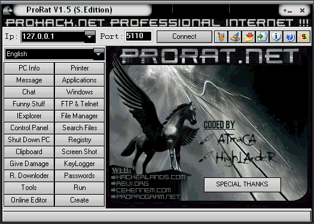This screenshot has height=224, width=314.
Task: Click the Port number input field
Action: pyautogui.click(x=139, y=36)
